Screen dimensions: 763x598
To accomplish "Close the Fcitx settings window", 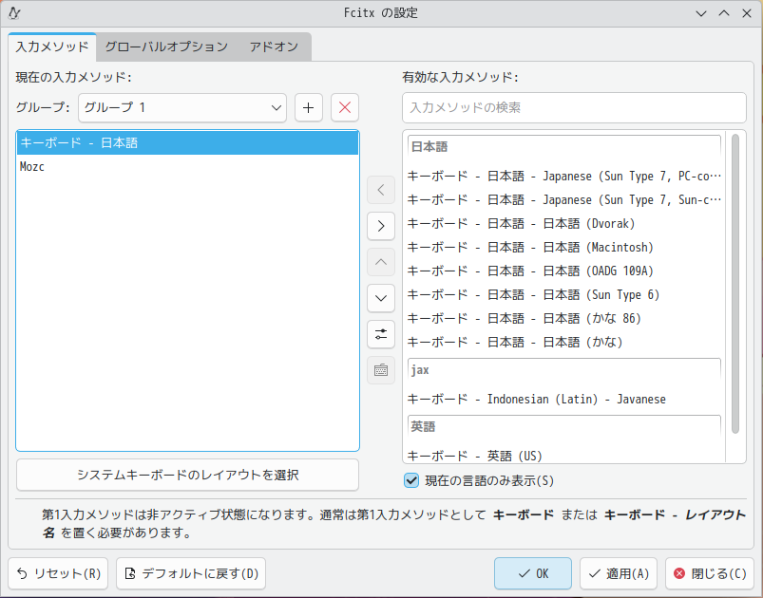I will (x=747, y=13).
